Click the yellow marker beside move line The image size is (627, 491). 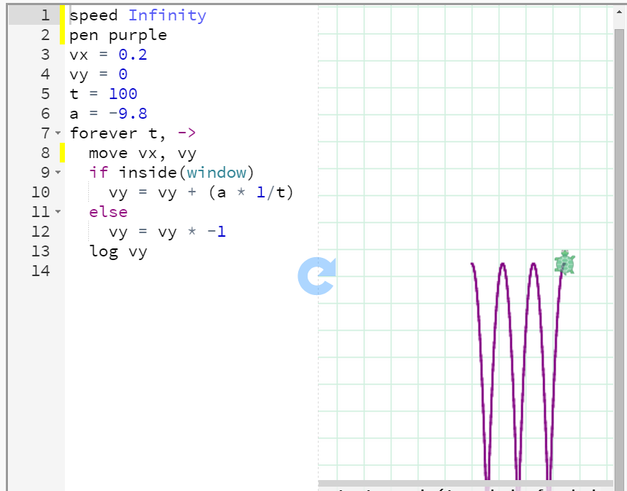(x=63, y=153)
